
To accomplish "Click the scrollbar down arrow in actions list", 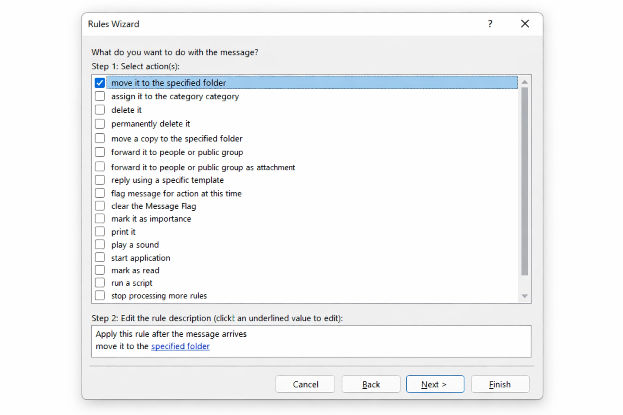I will [524, 296].
